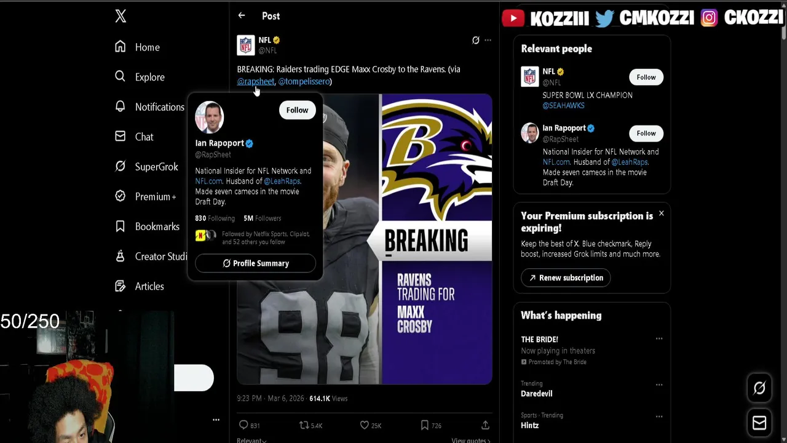Click the share icon on the post
Viewport: 787px width, 443px height.
[485, 425]
